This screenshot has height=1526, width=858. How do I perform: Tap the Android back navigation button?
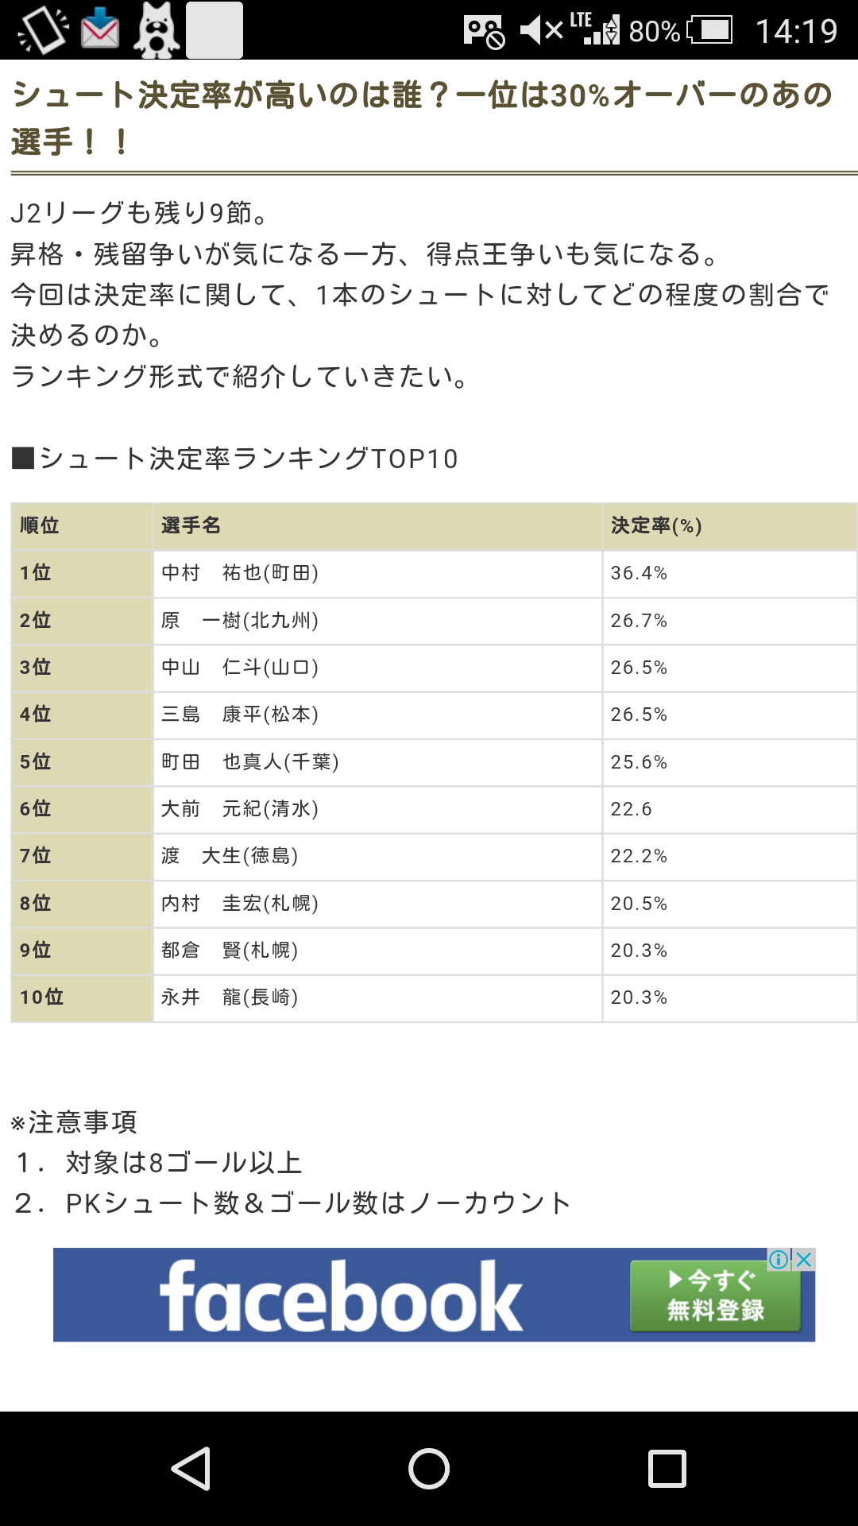(x=191, y=1468)
